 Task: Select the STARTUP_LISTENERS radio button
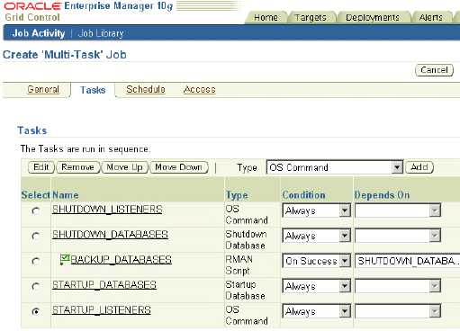pyautogui.click(x=36, y=312)
